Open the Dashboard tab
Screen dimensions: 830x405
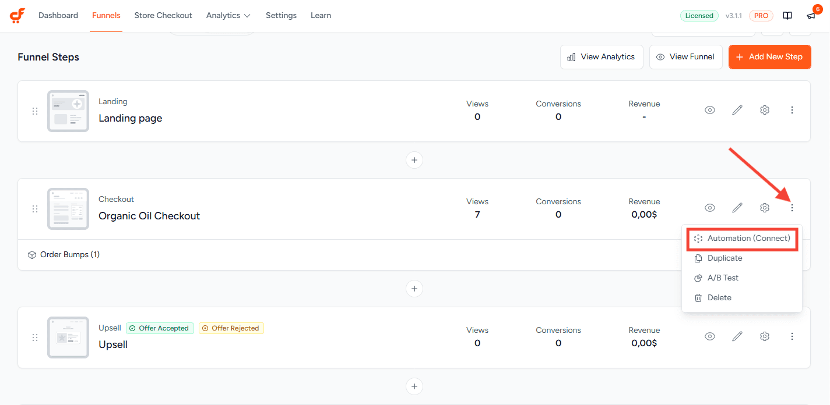click(x=58, y=16)
